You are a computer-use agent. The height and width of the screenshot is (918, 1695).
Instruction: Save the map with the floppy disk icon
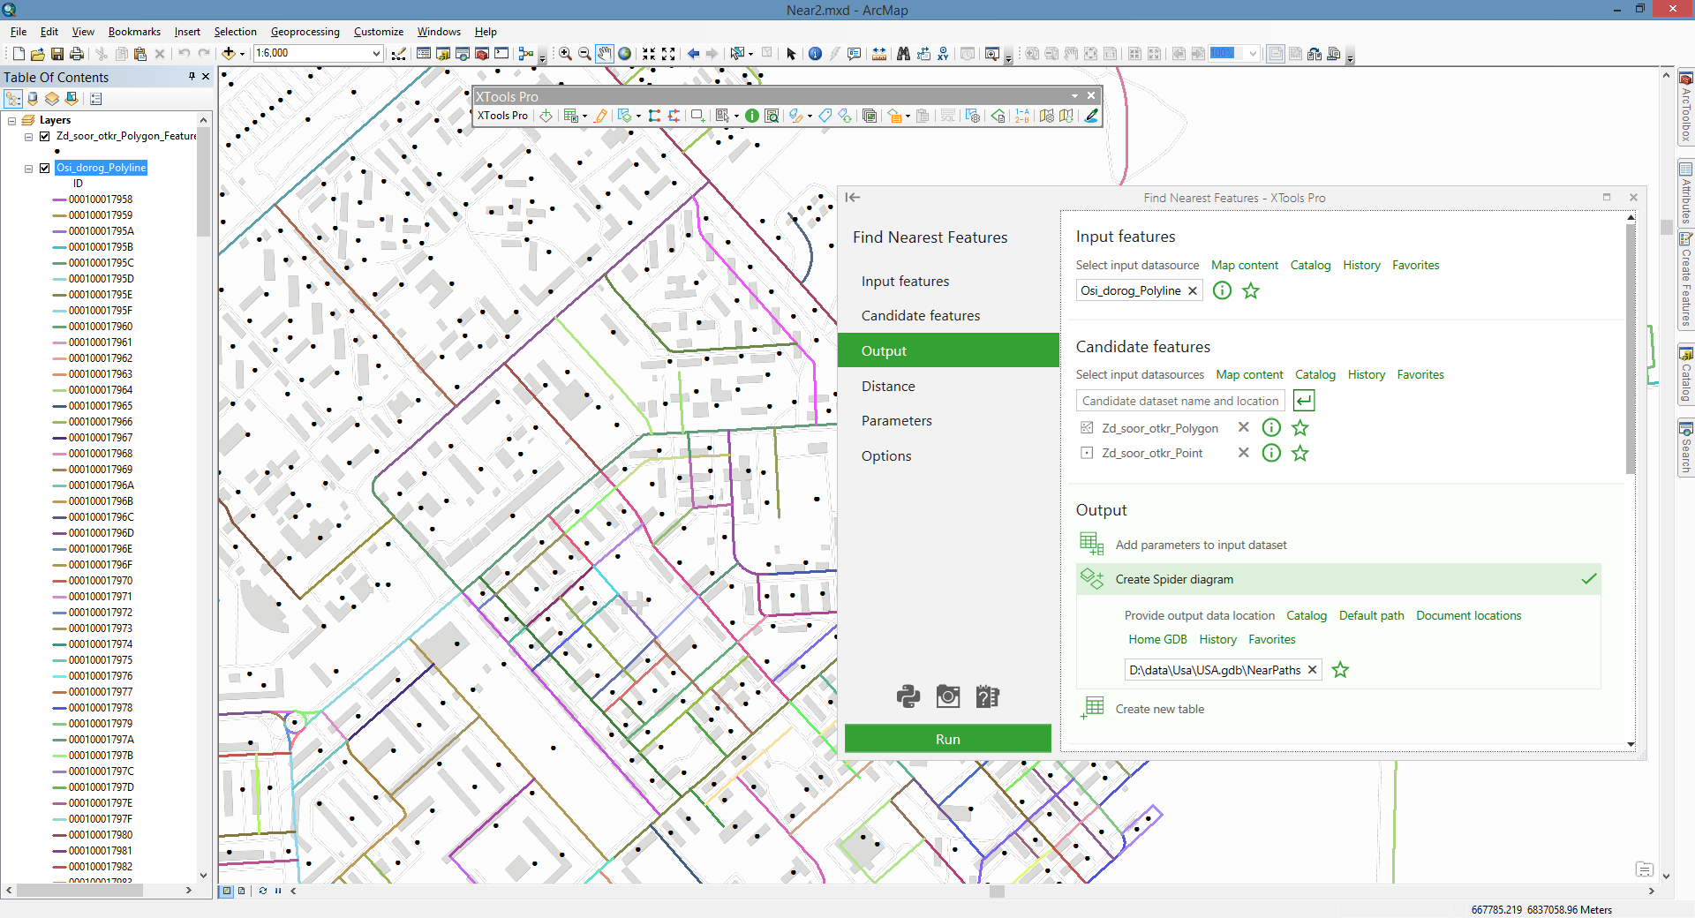tap(57, 54)
